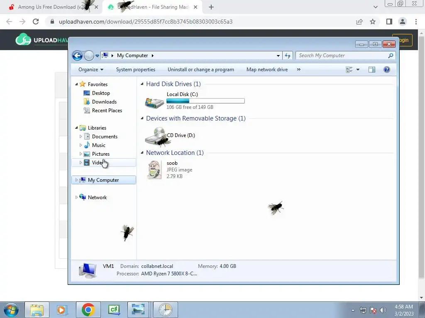Image resolution: width=425 pixels, height=318 pixels.
Task: Open recent locations arrow beside navigation buttons
Action: tap(97, 56)
